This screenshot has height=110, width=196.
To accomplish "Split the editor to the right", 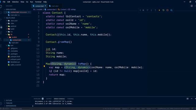I will point(192,6).
